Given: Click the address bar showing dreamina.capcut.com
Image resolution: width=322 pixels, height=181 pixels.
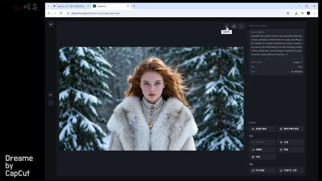Looking at the screenshot, I should pyautogui.click(x=178, y=13).
